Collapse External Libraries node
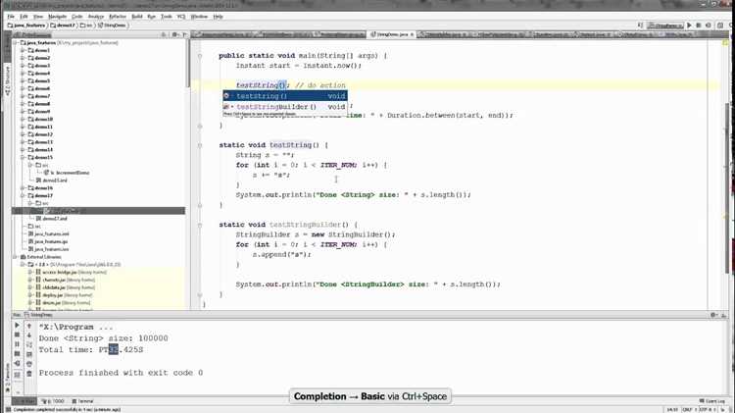This screenshot has width=735, height=413. click(x=16, y=257)
